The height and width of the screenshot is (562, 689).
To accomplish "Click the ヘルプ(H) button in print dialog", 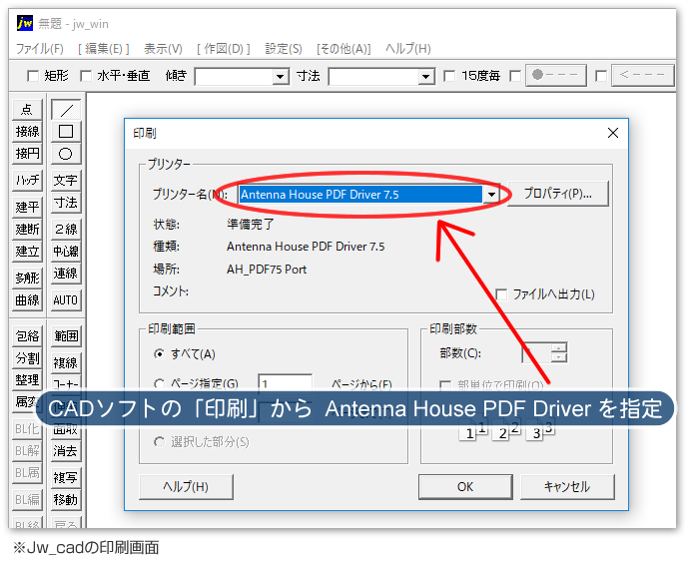I will tap(186, 487).
